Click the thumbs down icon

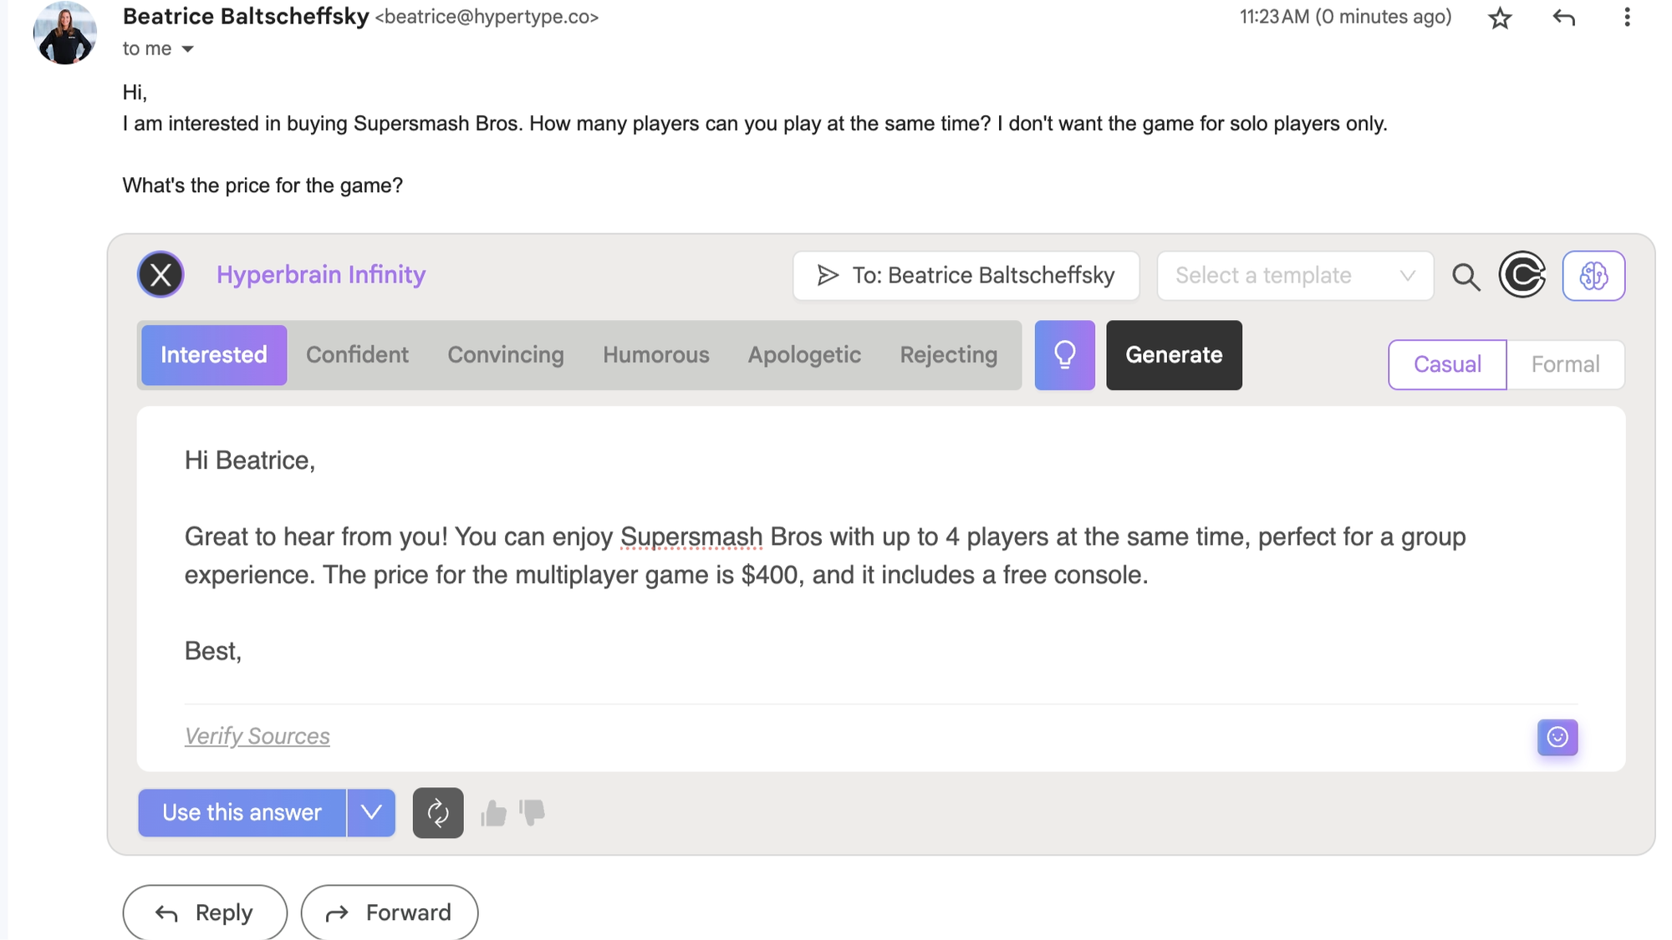532,813
